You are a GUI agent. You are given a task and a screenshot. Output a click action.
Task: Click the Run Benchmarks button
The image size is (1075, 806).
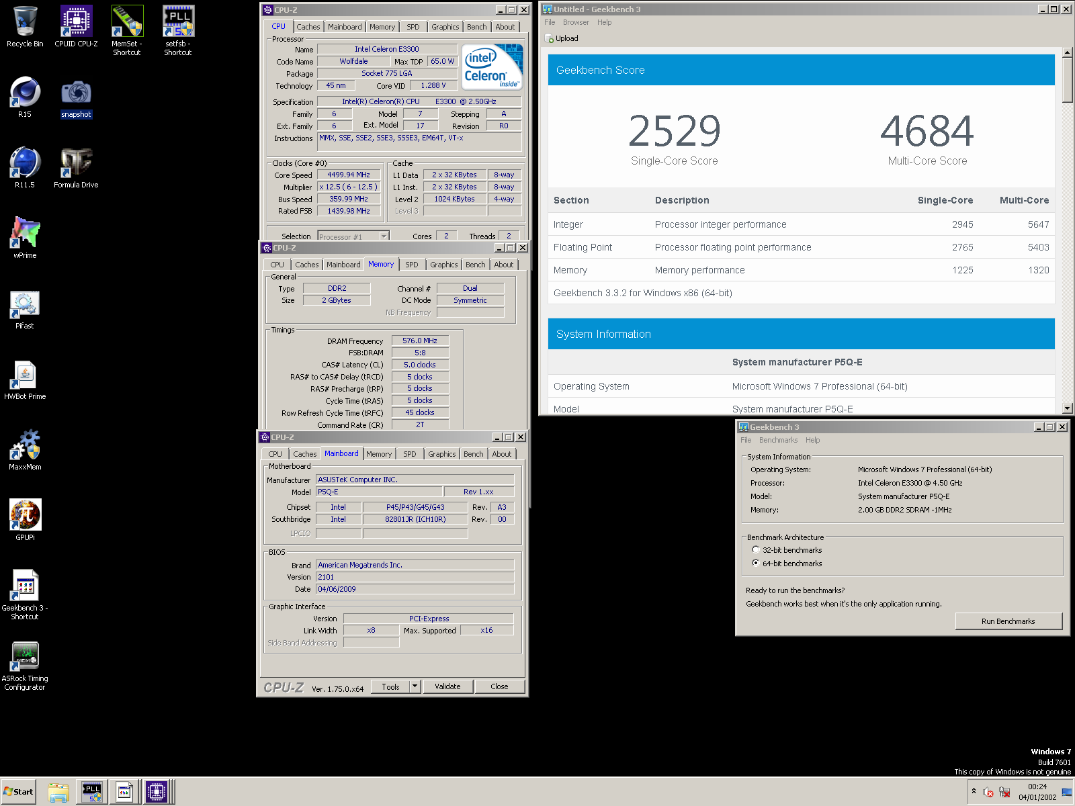pyautogui.click(x=1008, y=621)
